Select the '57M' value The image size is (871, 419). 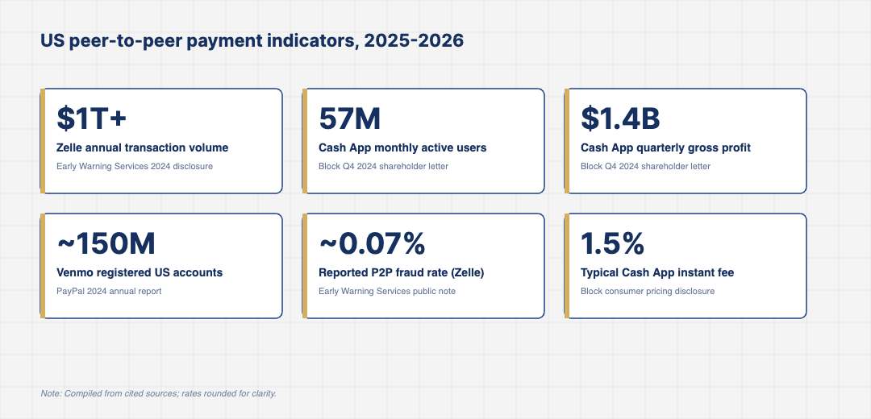pos(350,118)
